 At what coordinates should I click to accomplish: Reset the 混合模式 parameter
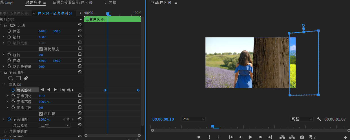pos(80,125)
